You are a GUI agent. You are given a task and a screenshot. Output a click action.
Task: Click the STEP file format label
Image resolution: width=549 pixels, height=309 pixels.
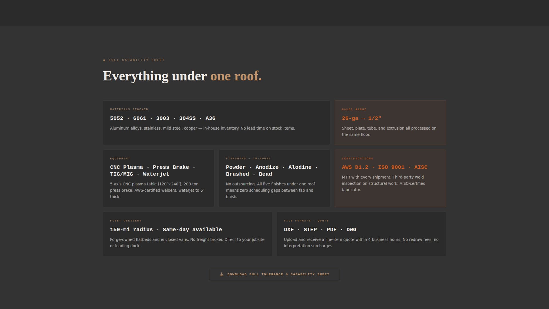(x=311, y=229)
